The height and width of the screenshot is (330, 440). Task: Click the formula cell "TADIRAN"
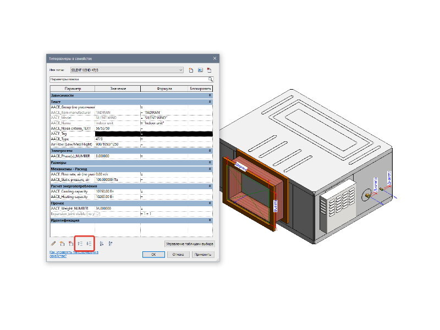pyautogui.click(x=164, y=113)
